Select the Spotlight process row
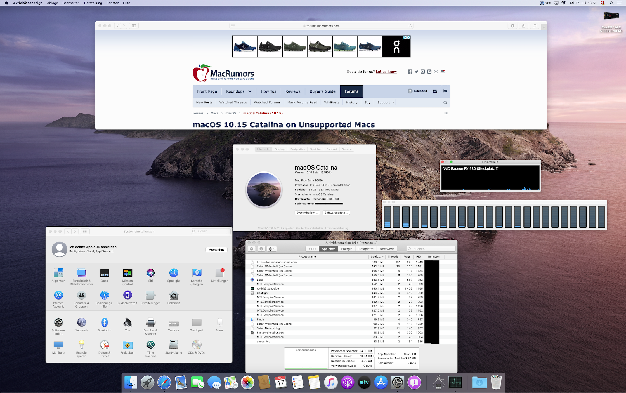The height and width of the screenshot is (393, 626). coord(351,293)
